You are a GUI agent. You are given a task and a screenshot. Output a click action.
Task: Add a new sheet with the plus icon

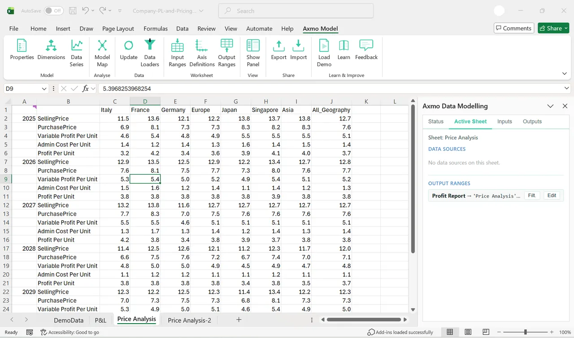[239, 320]
